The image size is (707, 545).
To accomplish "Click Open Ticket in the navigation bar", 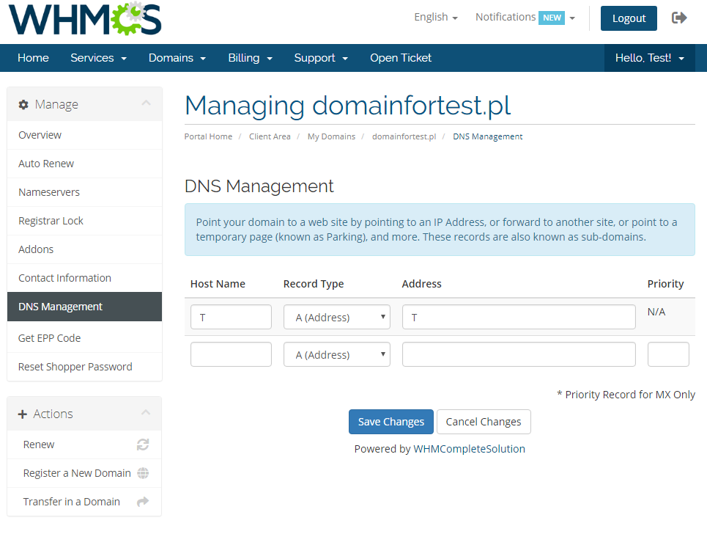I will [401, 58].
